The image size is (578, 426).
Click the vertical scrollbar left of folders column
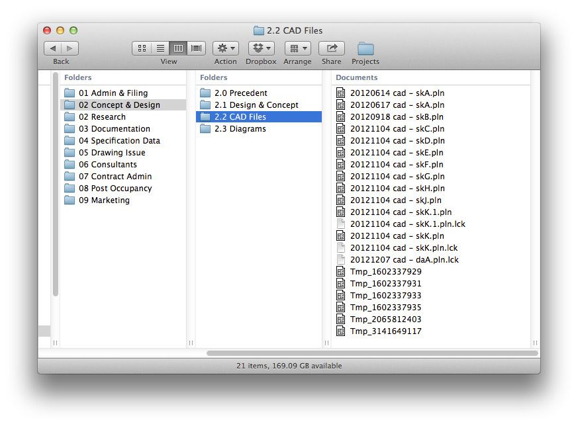coord(56,184)
